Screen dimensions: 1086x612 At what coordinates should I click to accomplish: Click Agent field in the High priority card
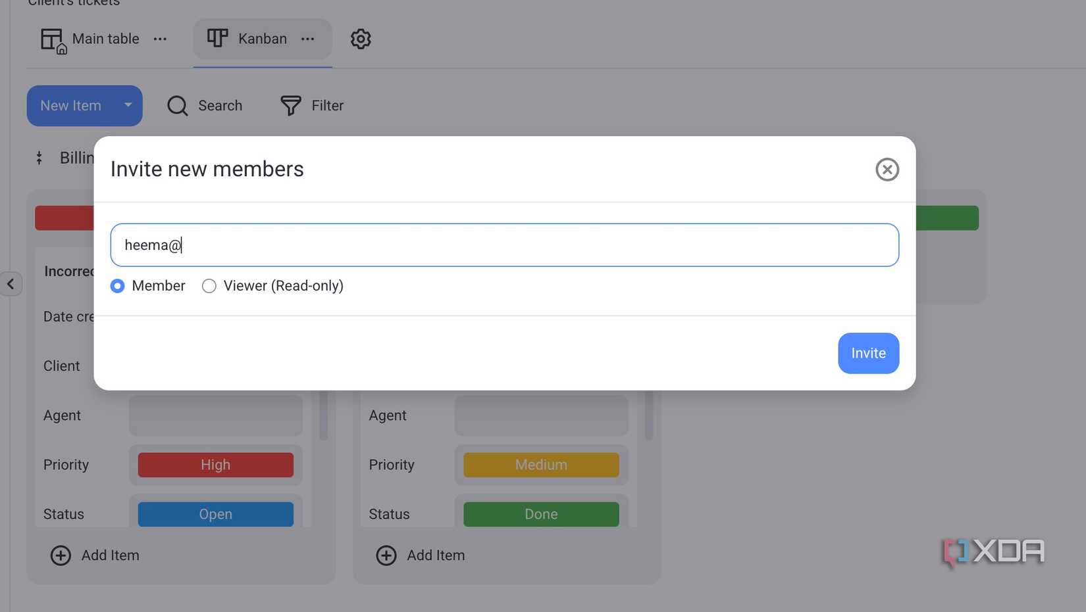click(x=215, y=415)
